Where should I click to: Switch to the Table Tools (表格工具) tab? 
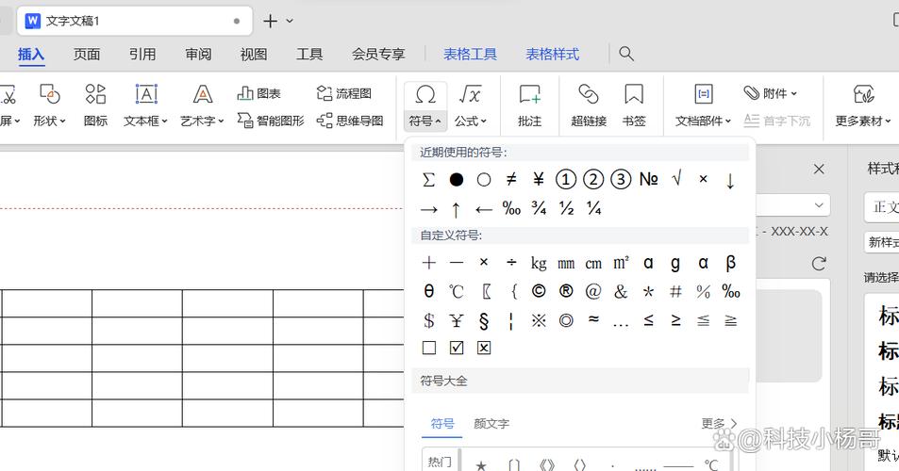point(470,54)
